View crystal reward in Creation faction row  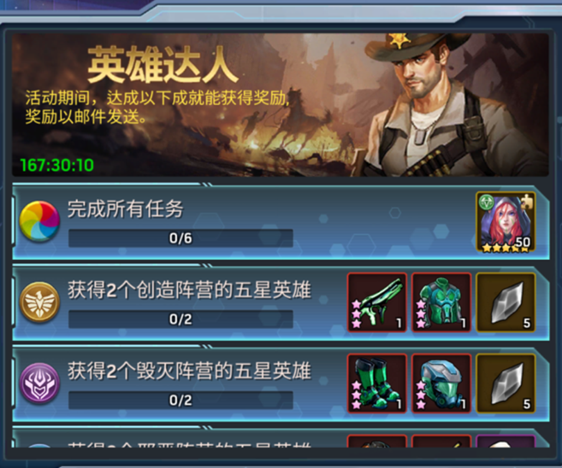[x=506, y=302]
